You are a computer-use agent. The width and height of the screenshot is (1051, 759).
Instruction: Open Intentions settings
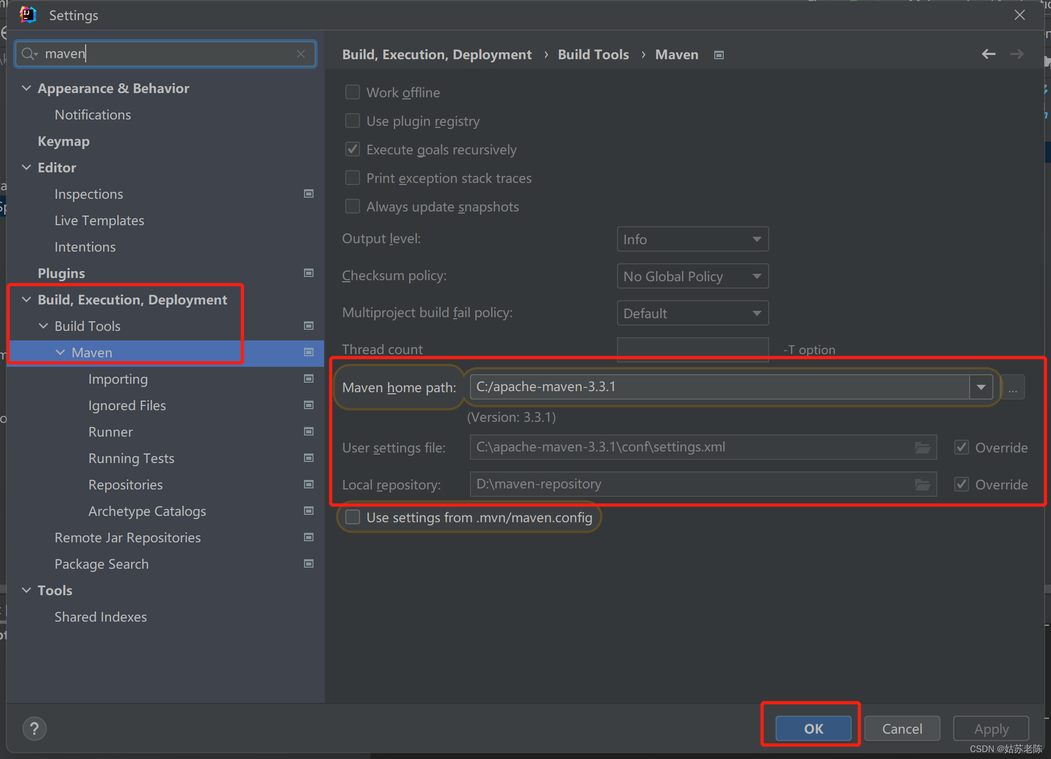coord(85,247)
